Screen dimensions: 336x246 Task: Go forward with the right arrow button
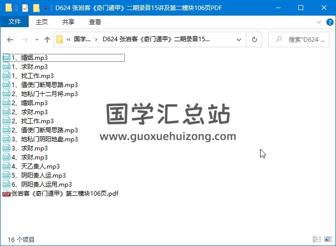(25, 40)
